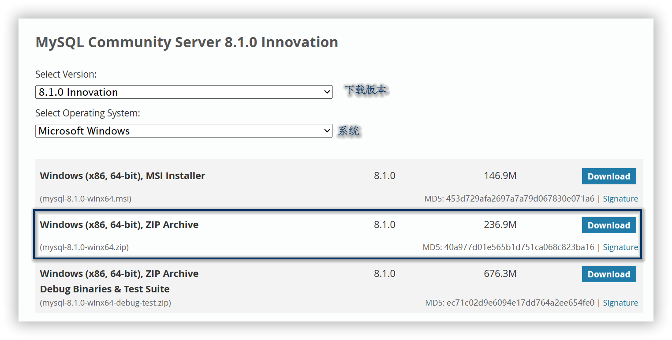Image resolution: width=672 pixels, height=340 pixels.
Task: Click the MD5 hash starting ec71c02d
Action: (520, 303)
